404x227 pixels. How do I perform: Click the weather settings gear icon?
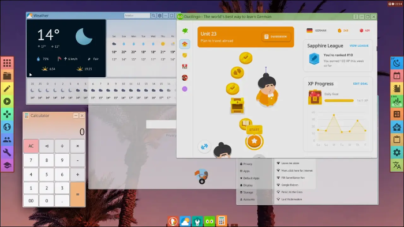click(x=160, y=16)
